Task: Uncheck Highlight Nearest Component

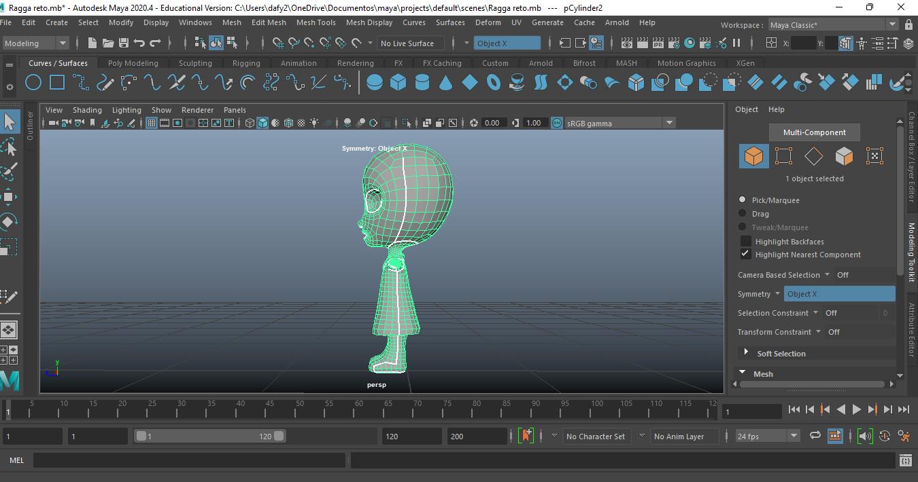Action: (x=746, y=254)
